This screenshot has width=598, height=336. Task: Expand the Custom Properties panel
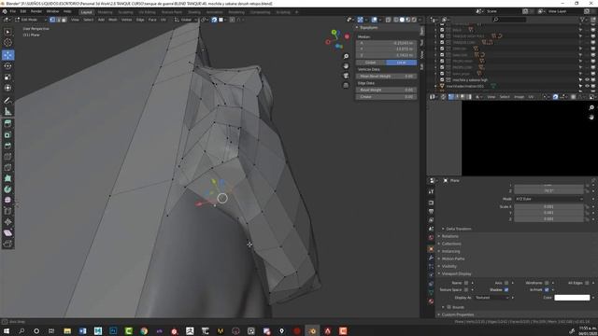pyautogui.click(x=457, y=315)
